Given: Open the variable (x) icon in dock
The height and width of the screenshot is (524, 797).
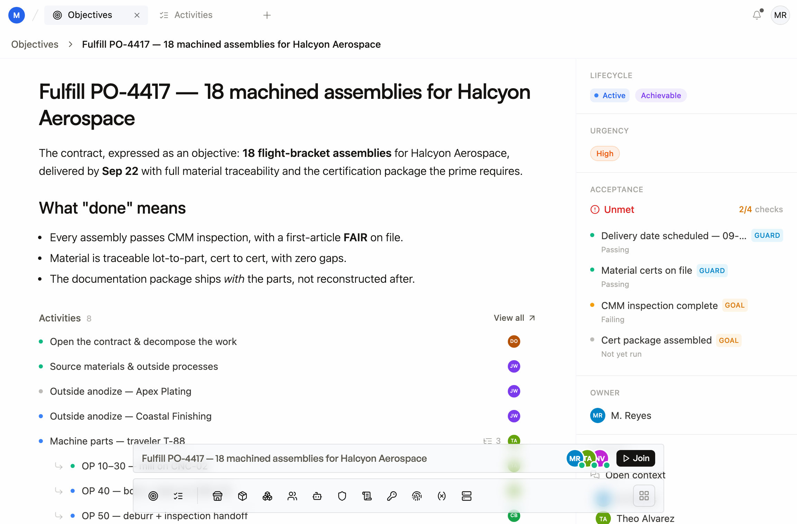Looking at the screenshot, I should coord(442,496).
